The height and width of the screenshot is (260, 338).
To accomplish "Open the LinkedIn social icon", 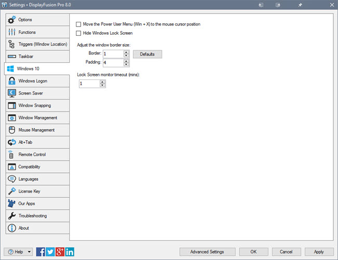I will pyautogui.click(x=70, y=252).
